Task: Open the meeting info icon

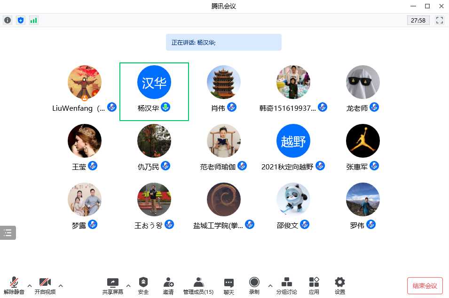Action: click(8, 20)
